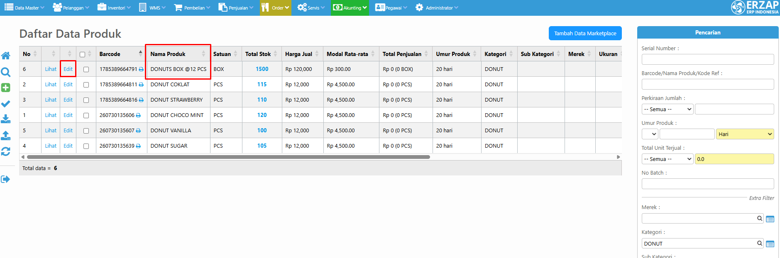Sort by Total Stok column arrows

[275, 54]
